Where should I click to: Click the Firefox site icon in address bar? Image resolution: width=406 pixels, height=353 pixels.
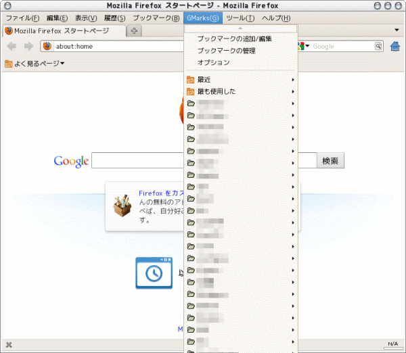(47, 46)
